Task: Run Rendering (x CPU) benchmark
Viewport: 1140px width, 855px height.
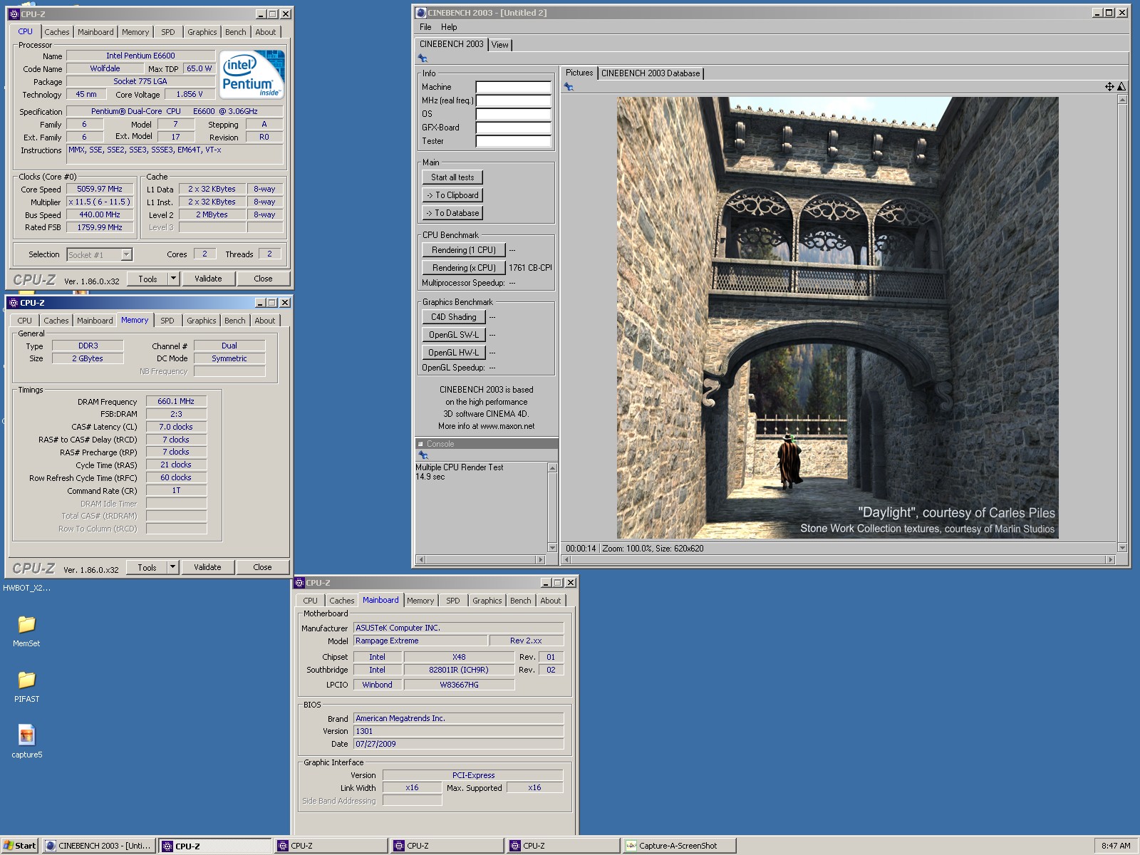Action: pos(464,268)
